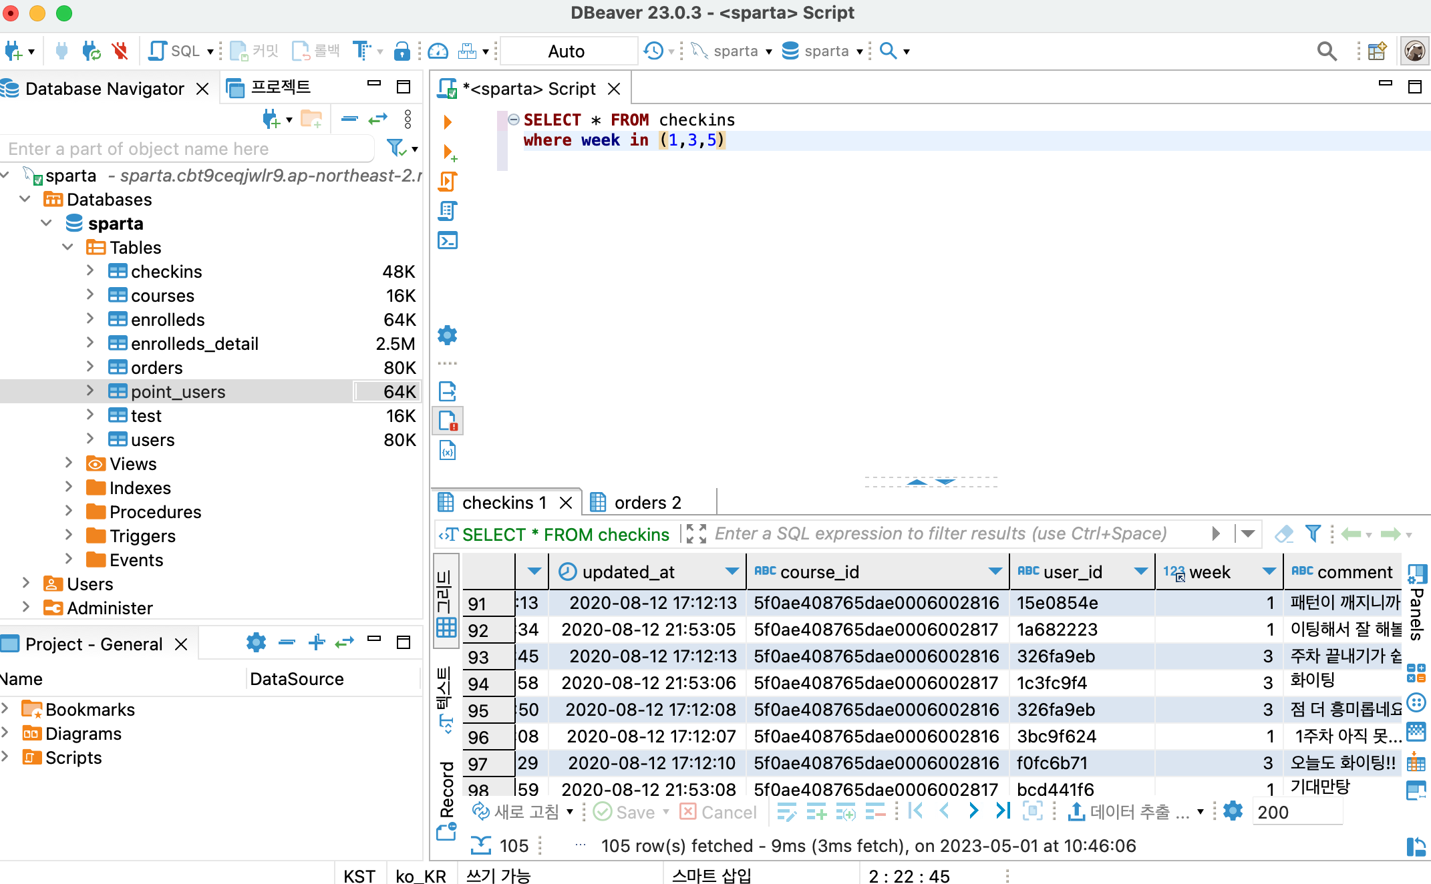Image resolution: width=1431 pixels, height=884 pixels.
Task: Select user_id cell 15e0854e
Action: [x=1082, y=602]
